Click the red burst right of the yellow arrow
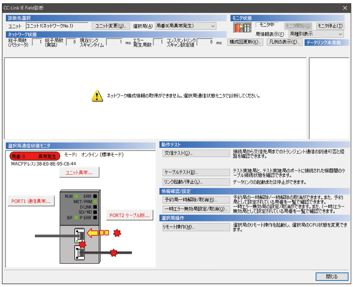 pos(117,233)
